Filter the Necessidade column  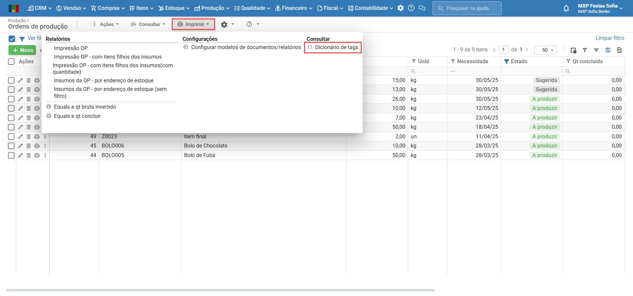pos(453,61)
